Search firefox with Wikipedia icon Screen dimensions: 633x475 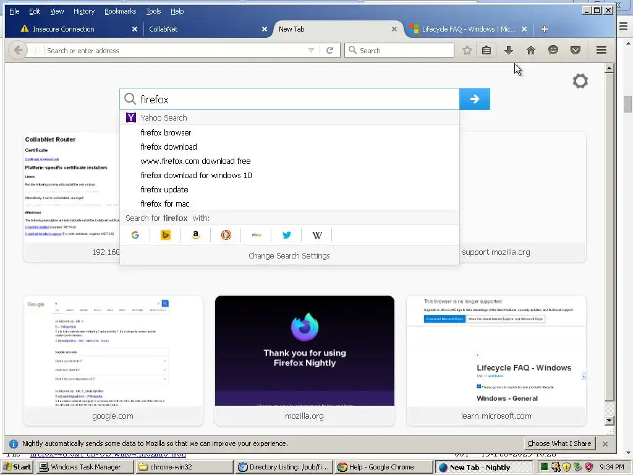(x=317, y=235)
